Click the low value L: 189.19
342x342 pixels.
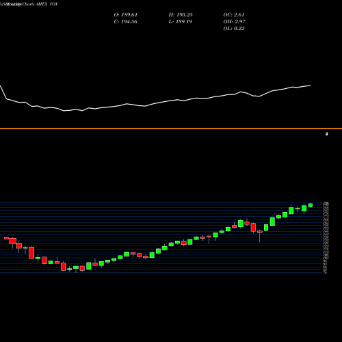(x=181, y=22)
